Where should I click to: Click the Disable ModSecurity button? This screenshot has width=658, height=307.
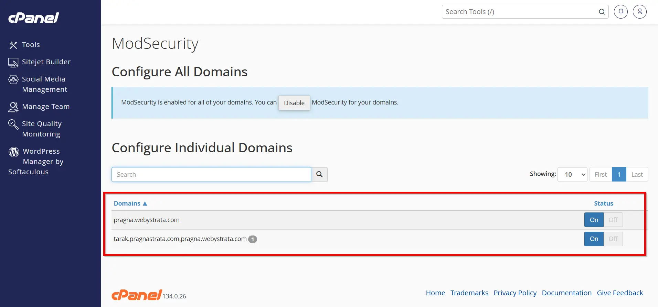pos(294,103)
